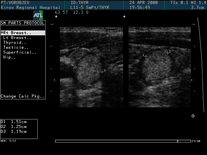Click the 27/30 frame counter
The image size is (207, 155).
196,141
